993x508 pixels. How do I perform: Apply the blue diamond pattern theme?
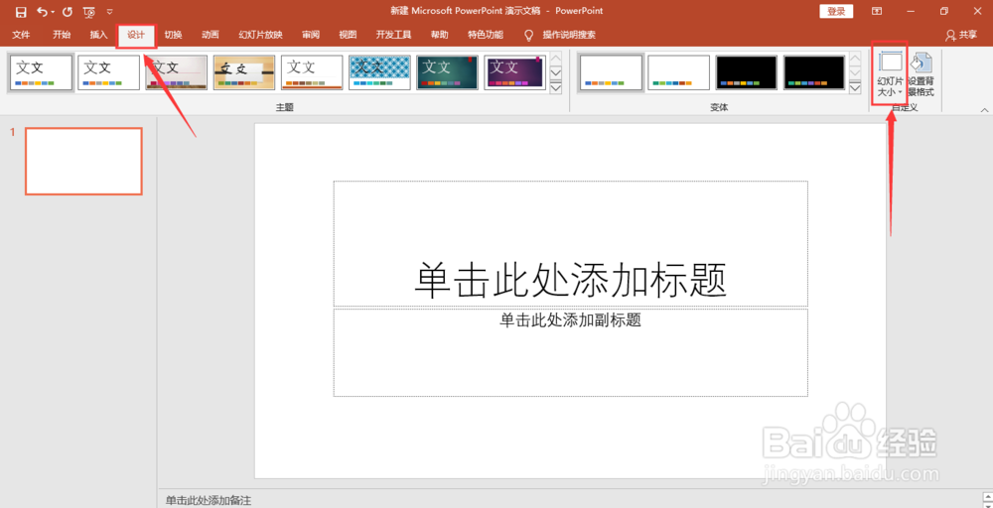click(379, 72)
